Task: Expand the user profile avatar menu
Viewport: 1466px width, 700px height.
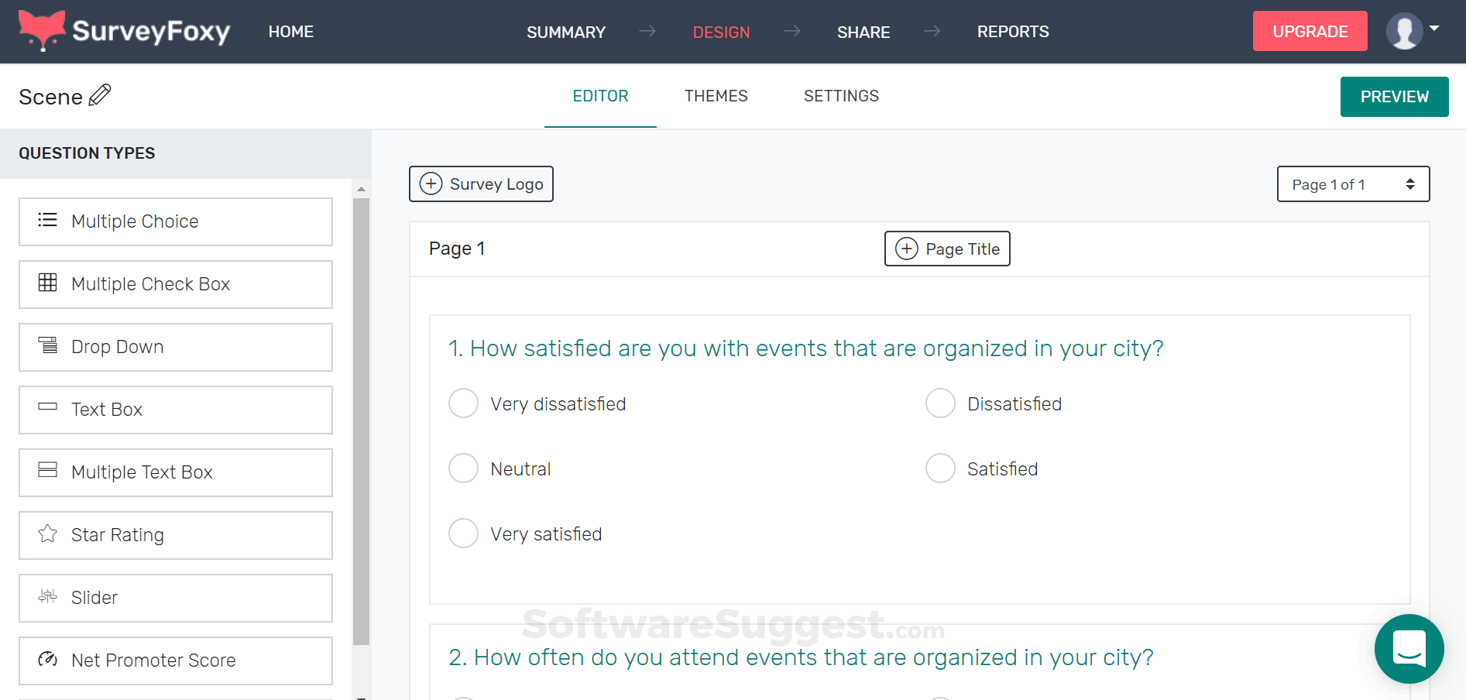Action: coord(1412,31)
